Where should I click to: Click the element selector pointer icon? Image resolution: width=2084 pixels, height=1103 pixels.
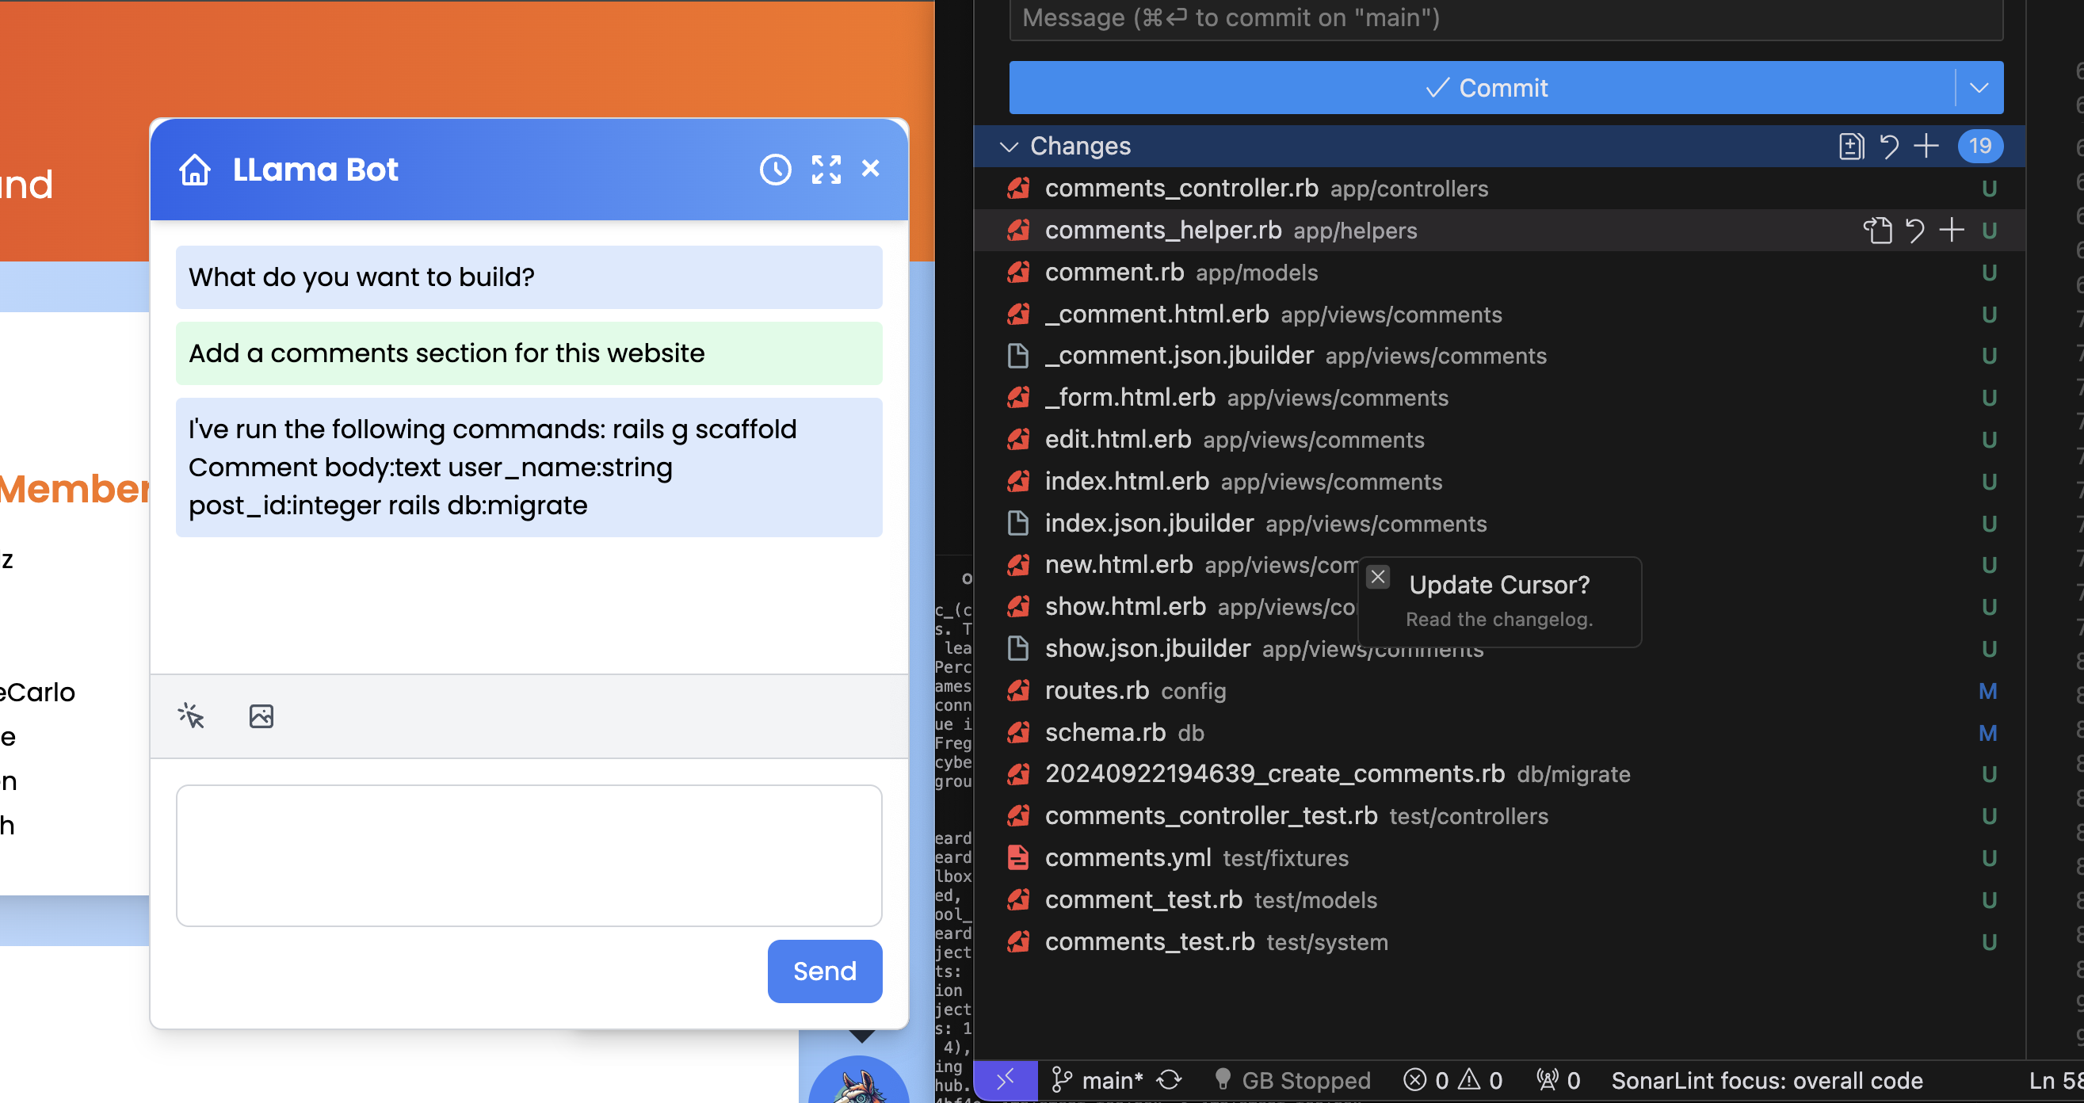(x=191, y=716)
